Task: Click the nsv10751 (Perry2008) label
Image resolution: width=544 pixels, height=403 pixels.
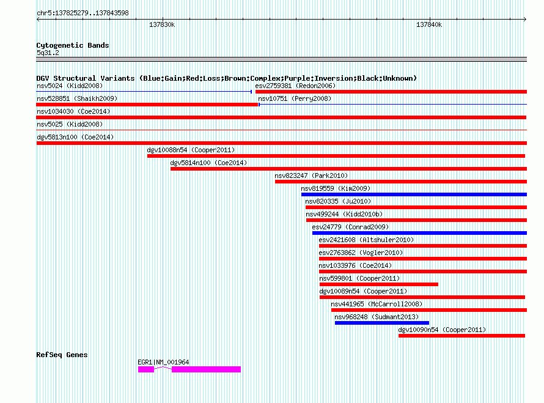Action: point(295,98)
